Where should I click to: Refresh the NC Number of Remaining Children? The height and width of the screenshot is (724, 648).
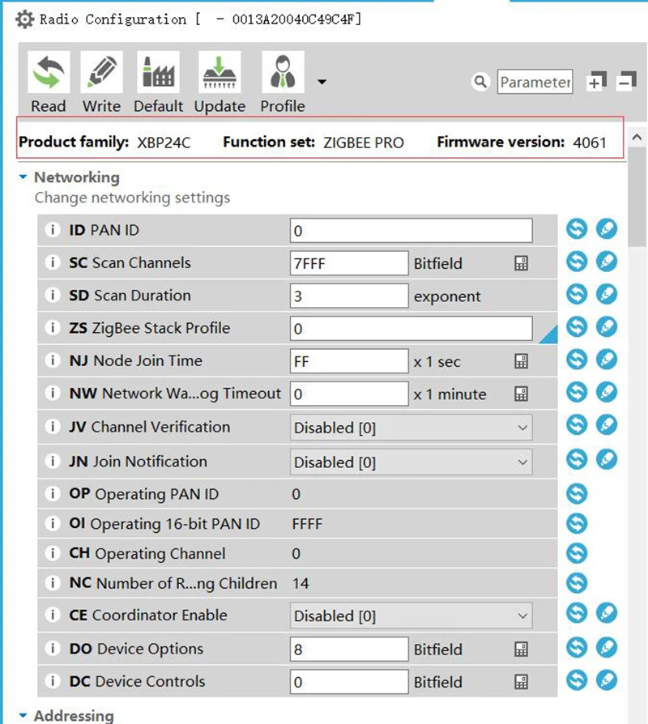[577, 583]
